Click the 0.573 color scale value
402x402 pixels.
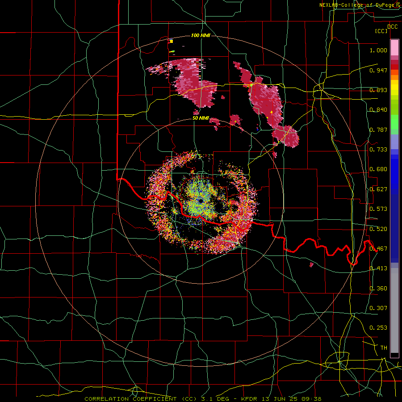click(x=378, y=209)
